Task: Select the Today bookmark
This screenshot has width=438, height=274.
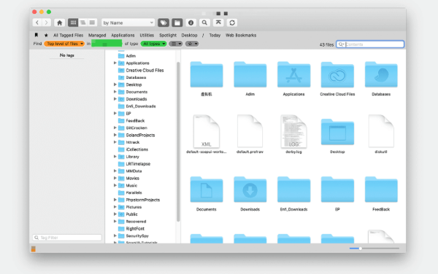Action: click(x=215, y=35)
